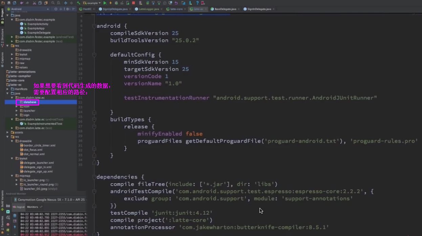The image size is (422, 236).
Task: Select the latte-compiler module
Action: [x=19, y=76]
